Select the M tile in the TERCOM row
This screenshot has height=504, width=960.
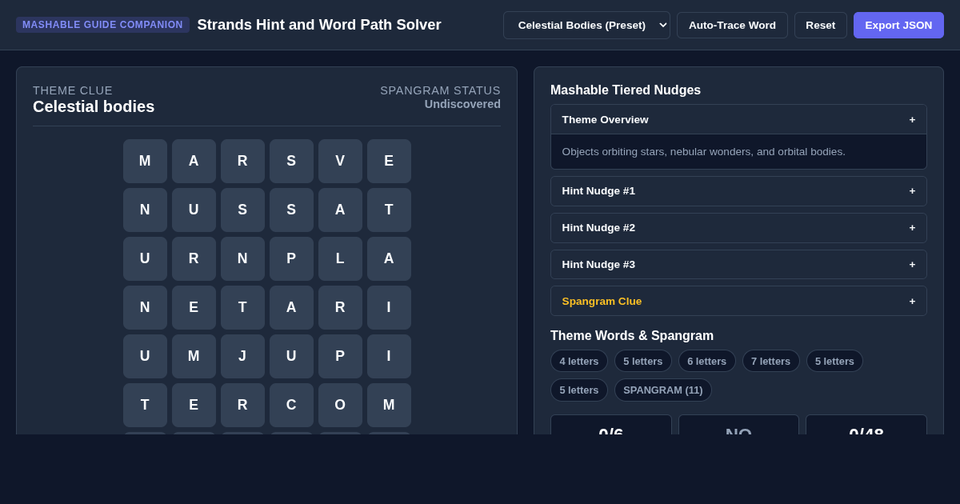389,405
